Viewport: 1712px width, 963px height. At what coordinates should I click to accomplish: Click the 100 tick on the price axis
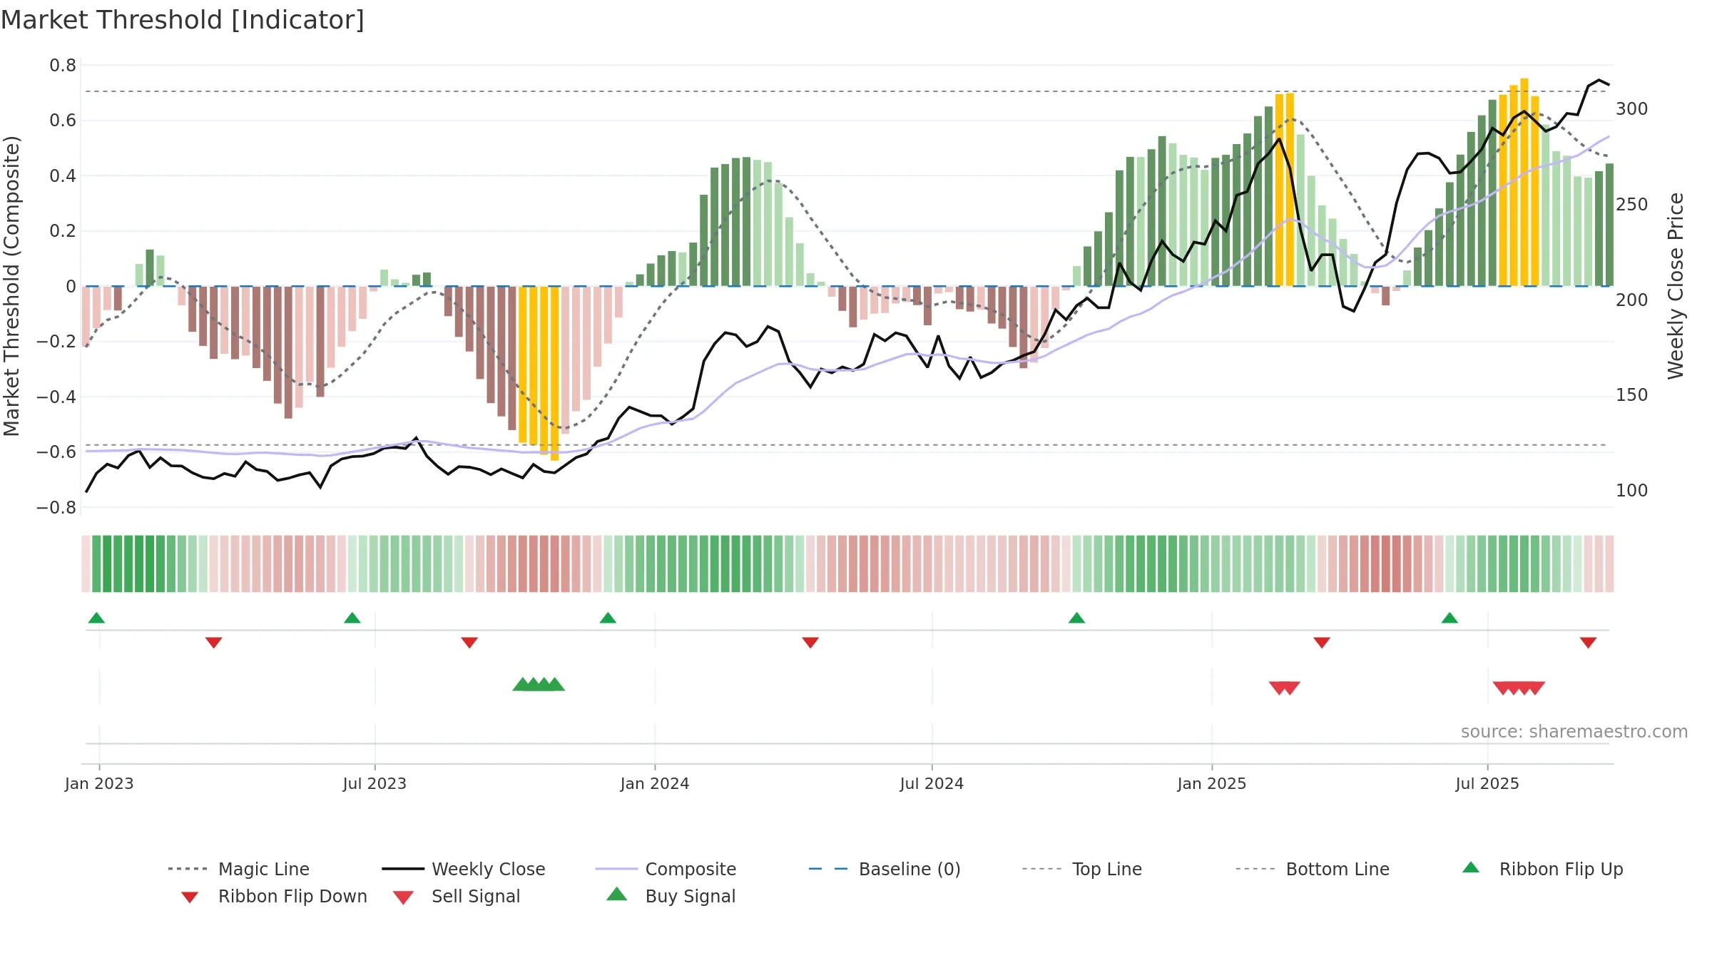coord(1632,491)
